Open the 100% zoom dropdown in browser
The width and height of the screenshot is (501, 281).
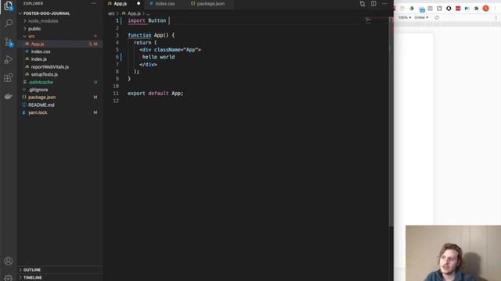(x=405, y=17)
